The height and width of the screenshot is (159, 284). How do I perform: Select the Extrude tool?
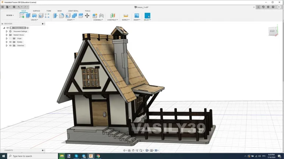tap(28, 16)
